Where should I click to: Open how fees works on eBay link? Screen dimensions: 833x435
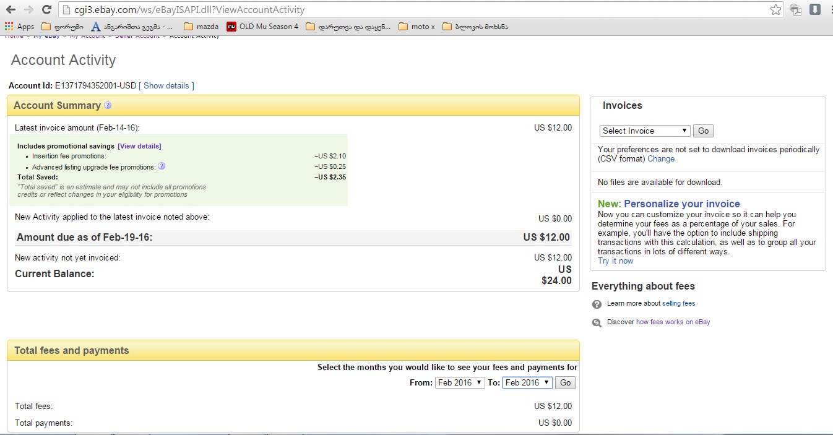click(x=673, y=322)
